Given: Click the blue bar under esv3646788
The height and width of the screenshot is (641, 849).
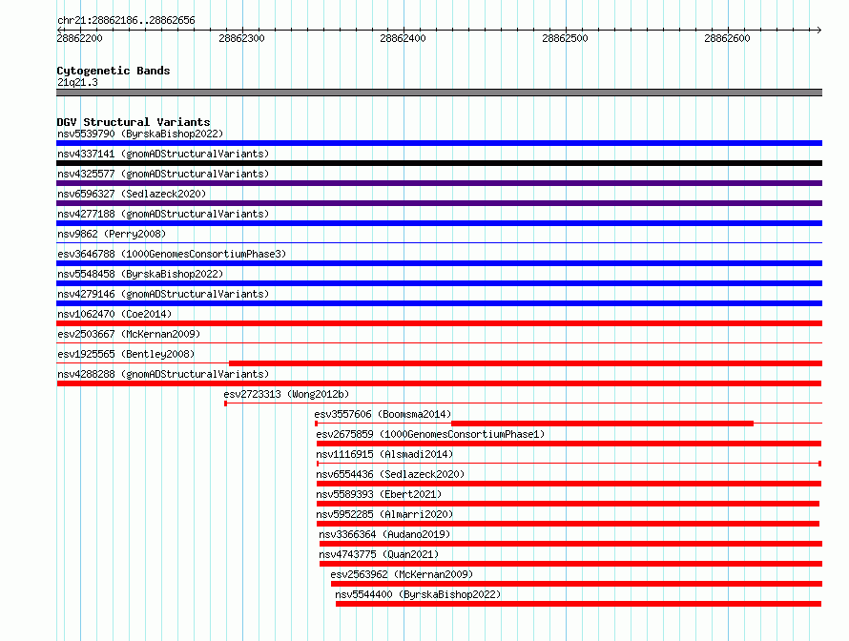Looking at the screenshot, I should tap(439, 263).
